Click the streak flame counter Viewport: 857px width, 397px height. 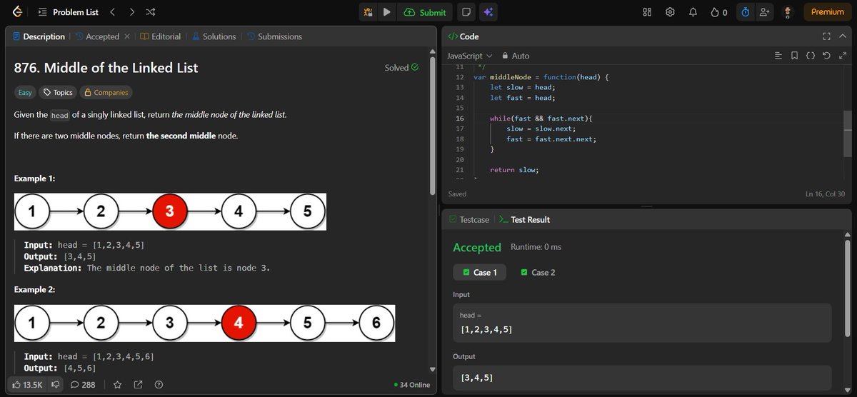719,12
